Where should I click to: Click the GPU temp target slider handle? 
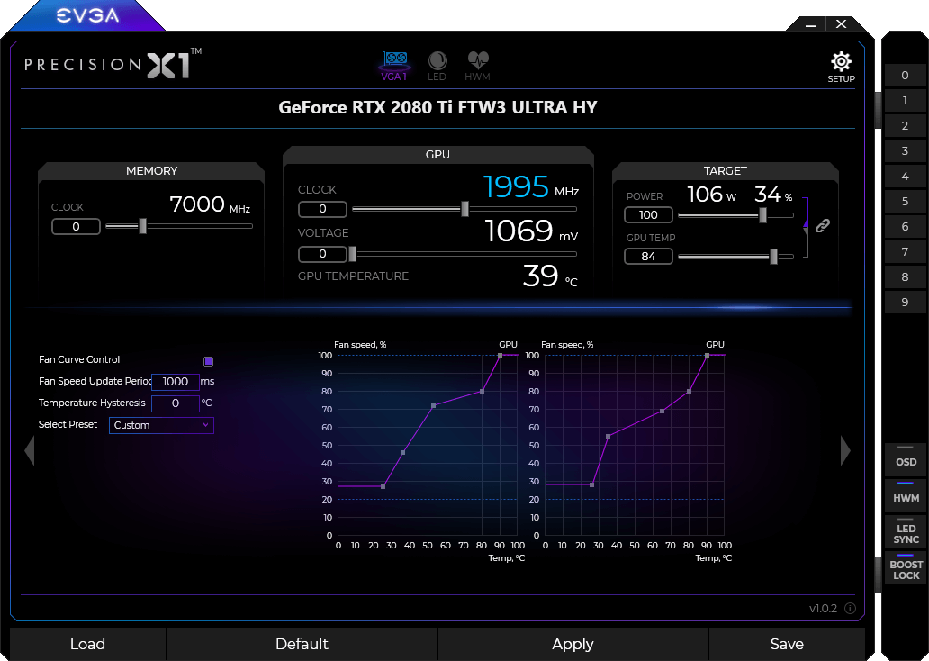(x=773, y=257)
